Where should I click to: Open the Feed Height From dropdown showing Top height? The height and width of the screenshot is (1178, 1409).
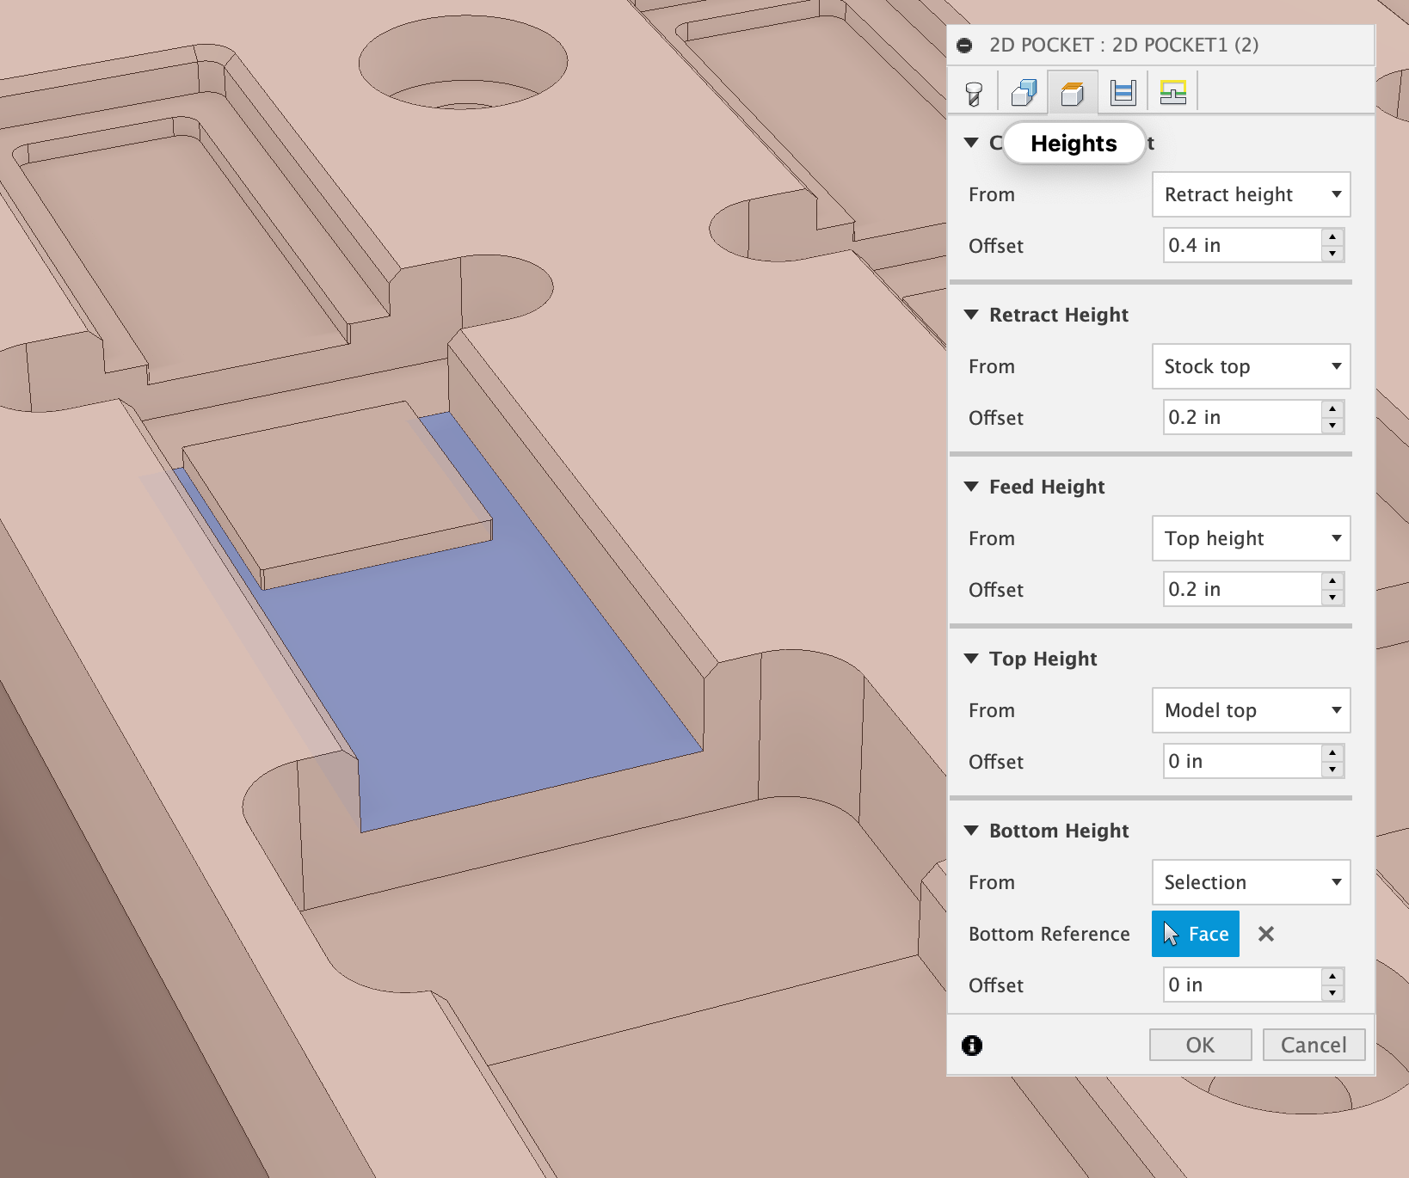(1251, 538)
